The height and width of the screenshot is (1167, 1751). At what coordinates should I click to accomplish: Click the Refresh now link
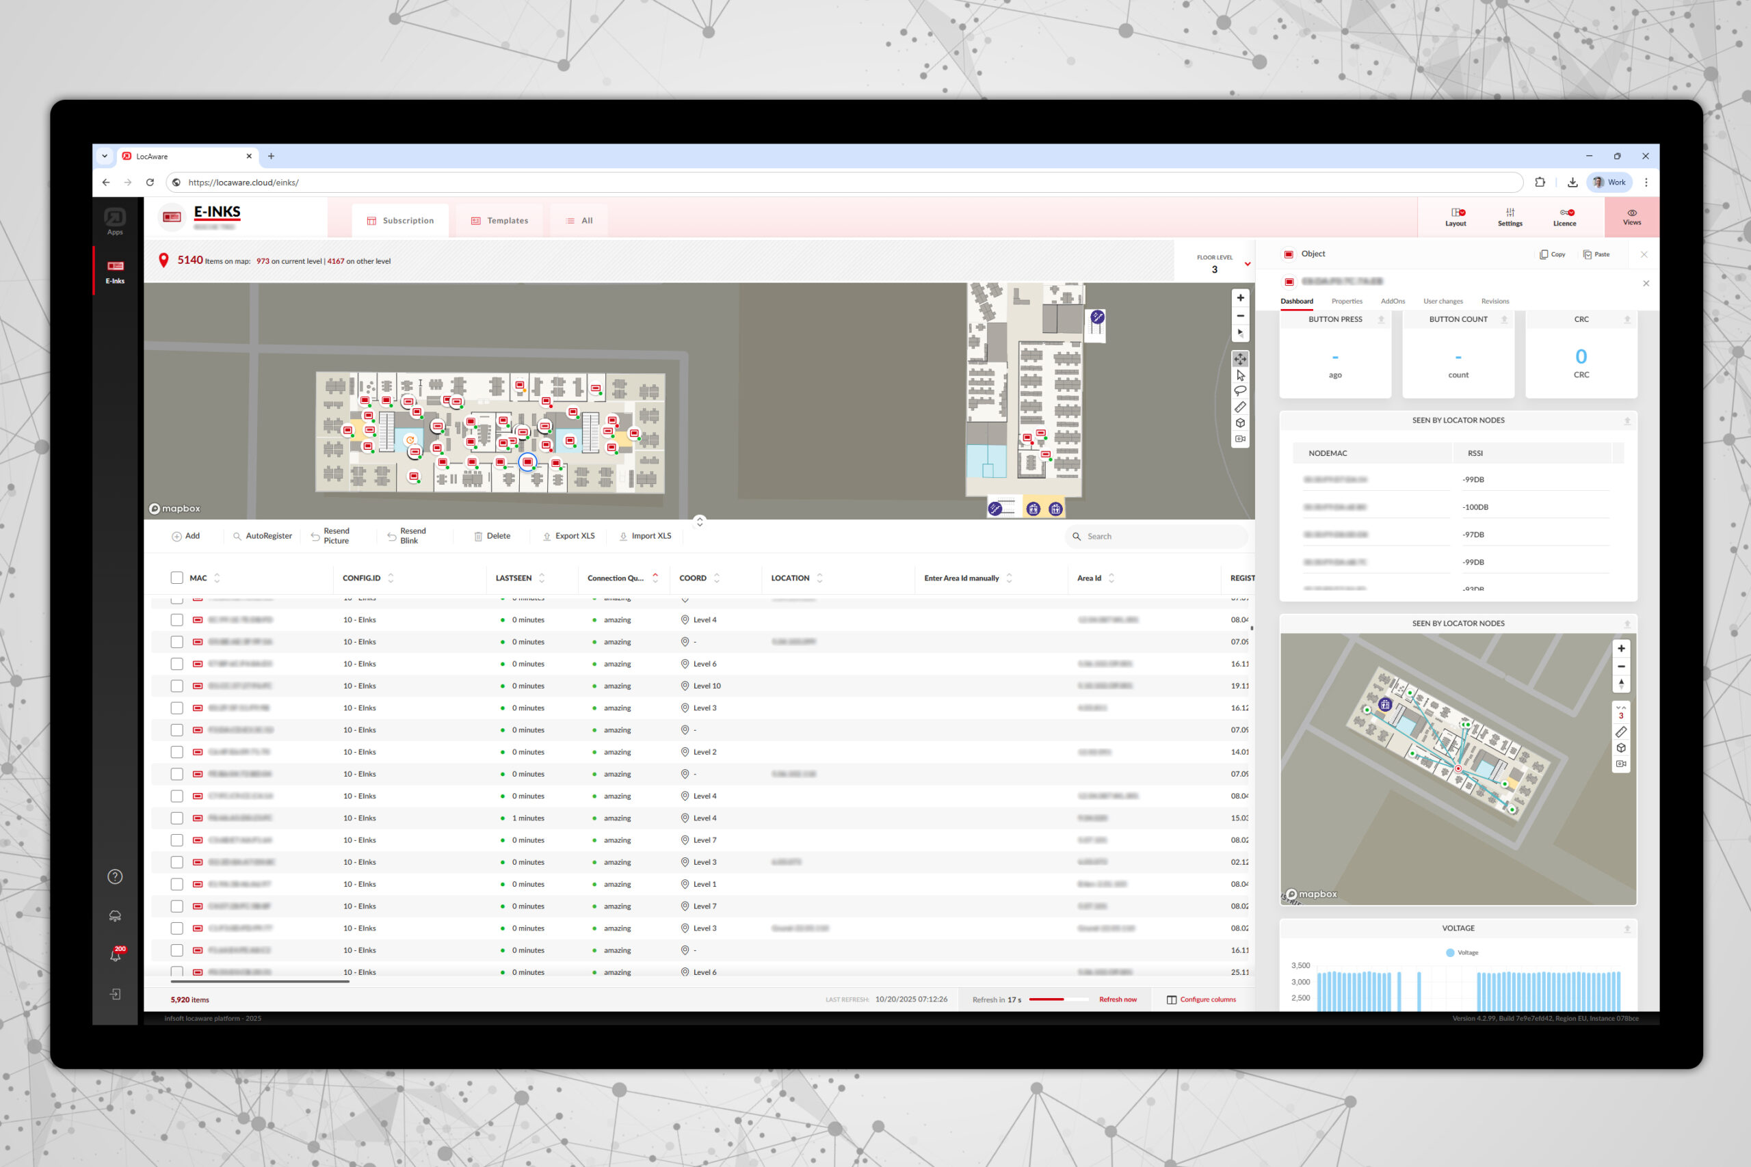[x=1118, y=1000]
